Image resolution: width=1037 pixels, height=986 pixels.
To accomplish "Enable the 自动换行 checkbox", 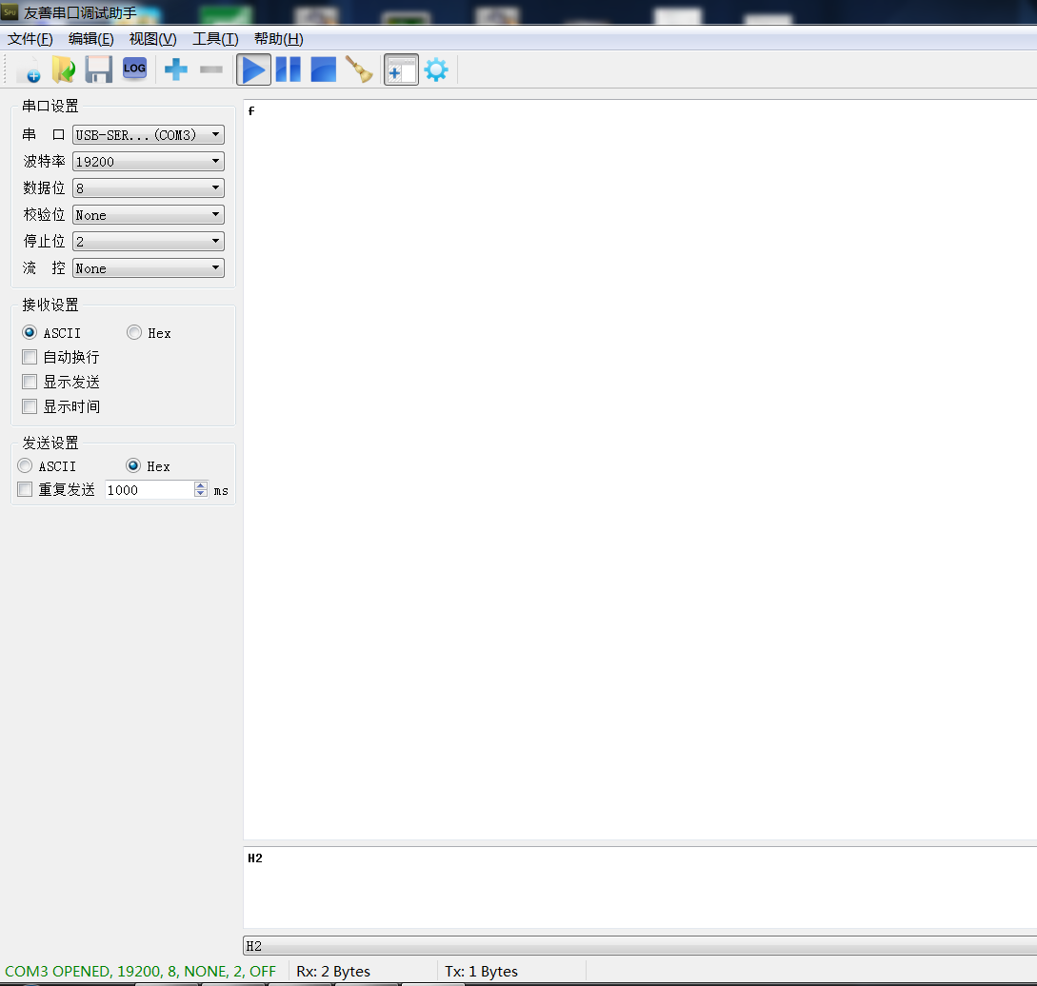I will point(30,358).
